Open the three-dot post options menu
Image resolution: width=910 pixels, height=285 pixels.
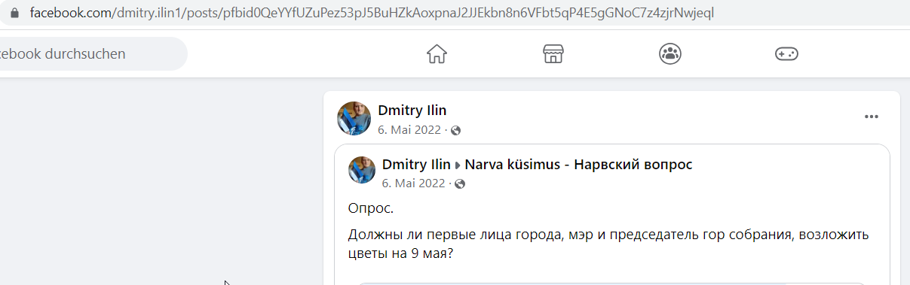872,117
